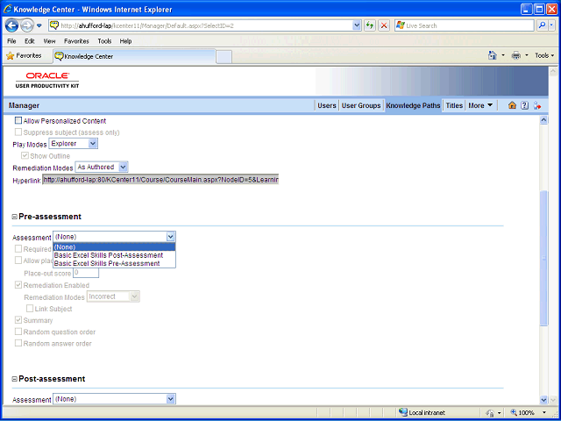Select the Knowledge Center browser tab
This screenshot has width=561, height=421.
pyautogui.click(x=134, y=56)
